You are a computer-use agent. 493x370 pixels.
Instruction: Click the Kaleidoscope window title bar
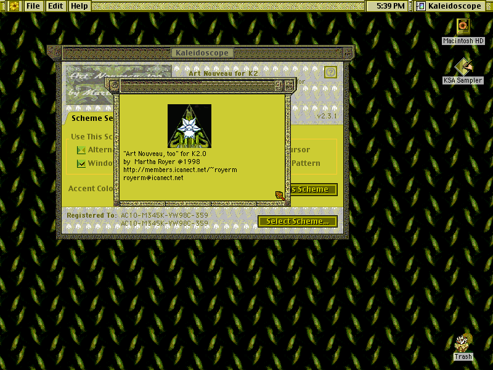(202, 53)
